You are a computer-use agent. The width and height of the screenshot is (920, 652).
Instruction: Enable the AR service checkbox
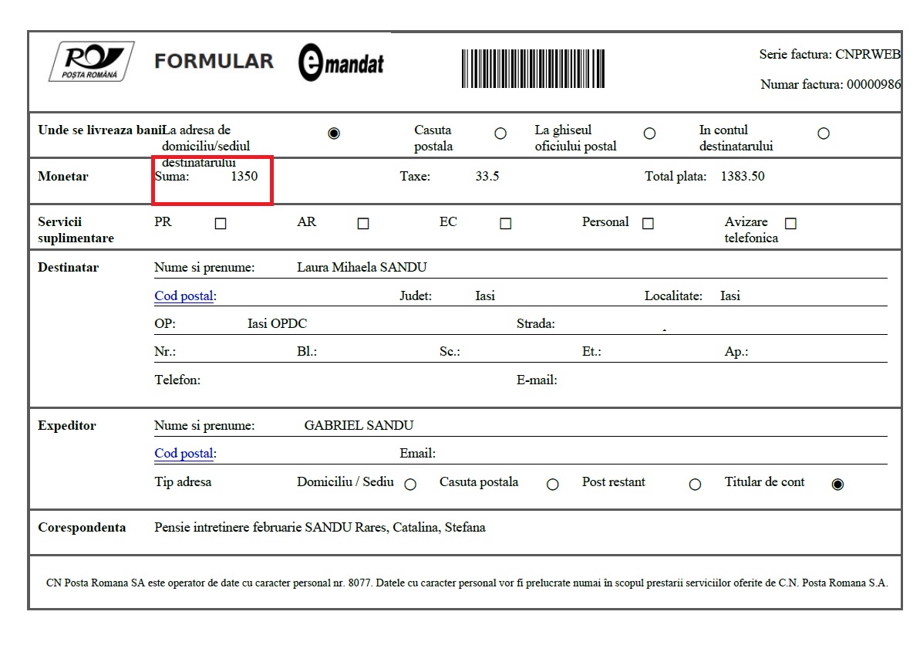coord(363,224)
